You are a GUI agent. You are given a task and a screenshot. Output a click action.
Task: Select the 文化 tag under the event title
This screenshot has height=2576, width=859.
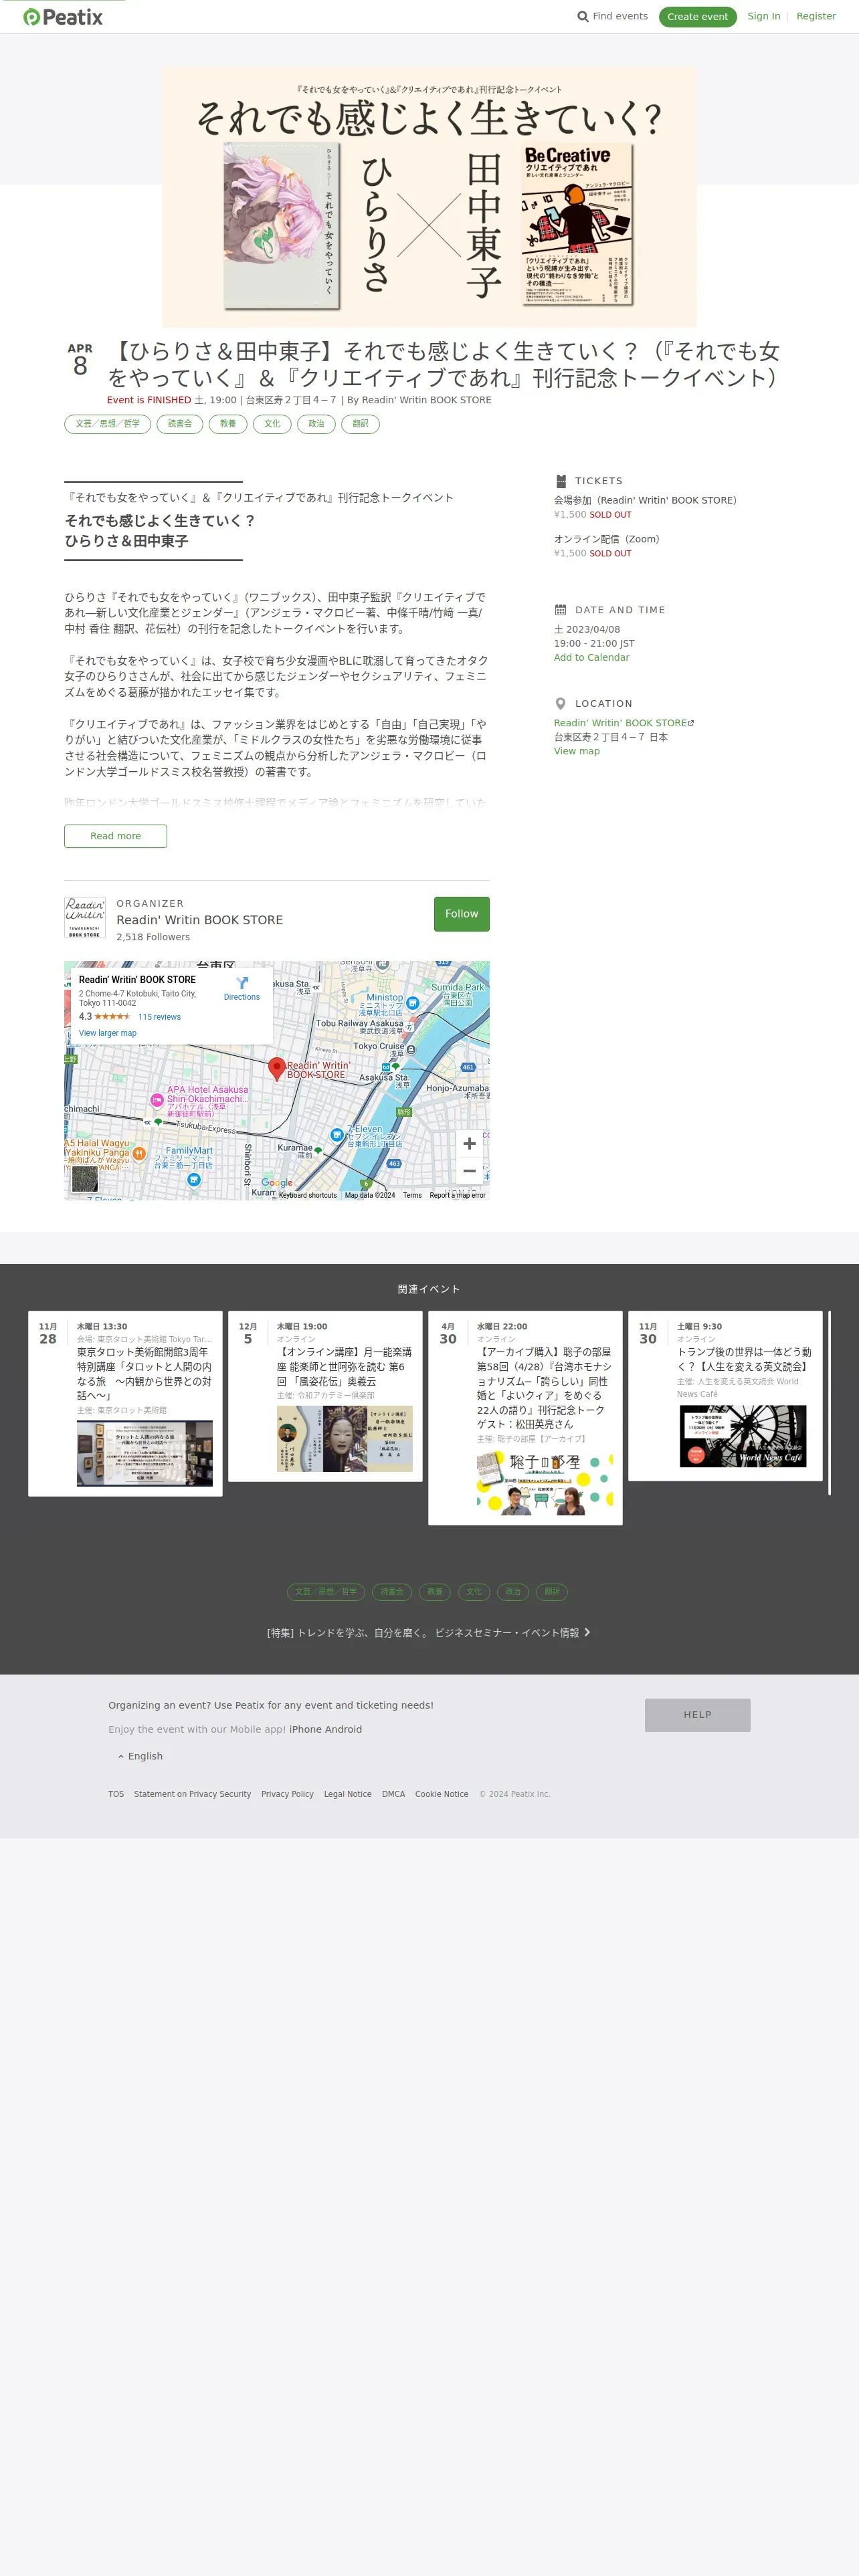(272, 424)
